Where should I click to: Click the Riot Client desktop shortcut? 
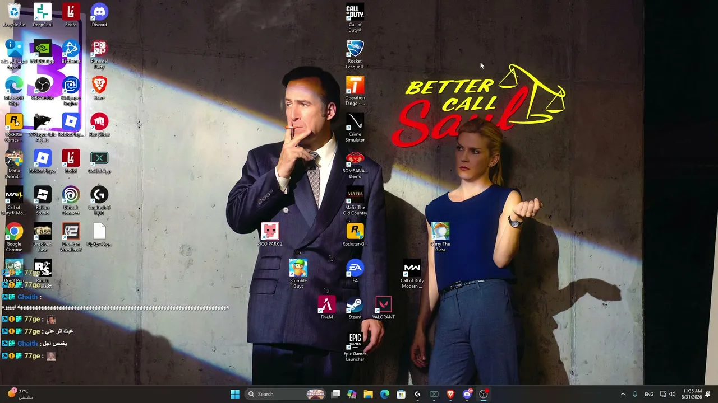tap(99, 125)
